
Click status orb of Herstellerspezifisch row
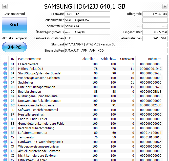pyautogui.click(x=5, y=114)
